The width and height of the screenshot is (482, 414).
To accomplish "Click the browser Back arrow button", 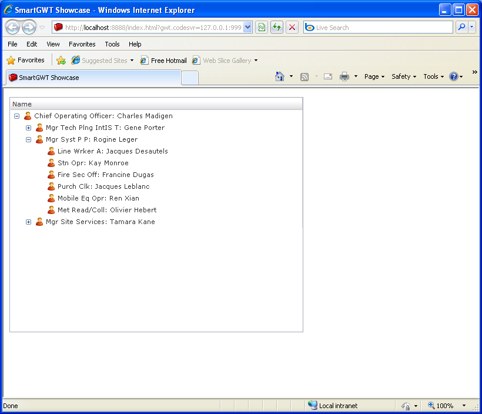I will tap(13, 28).
